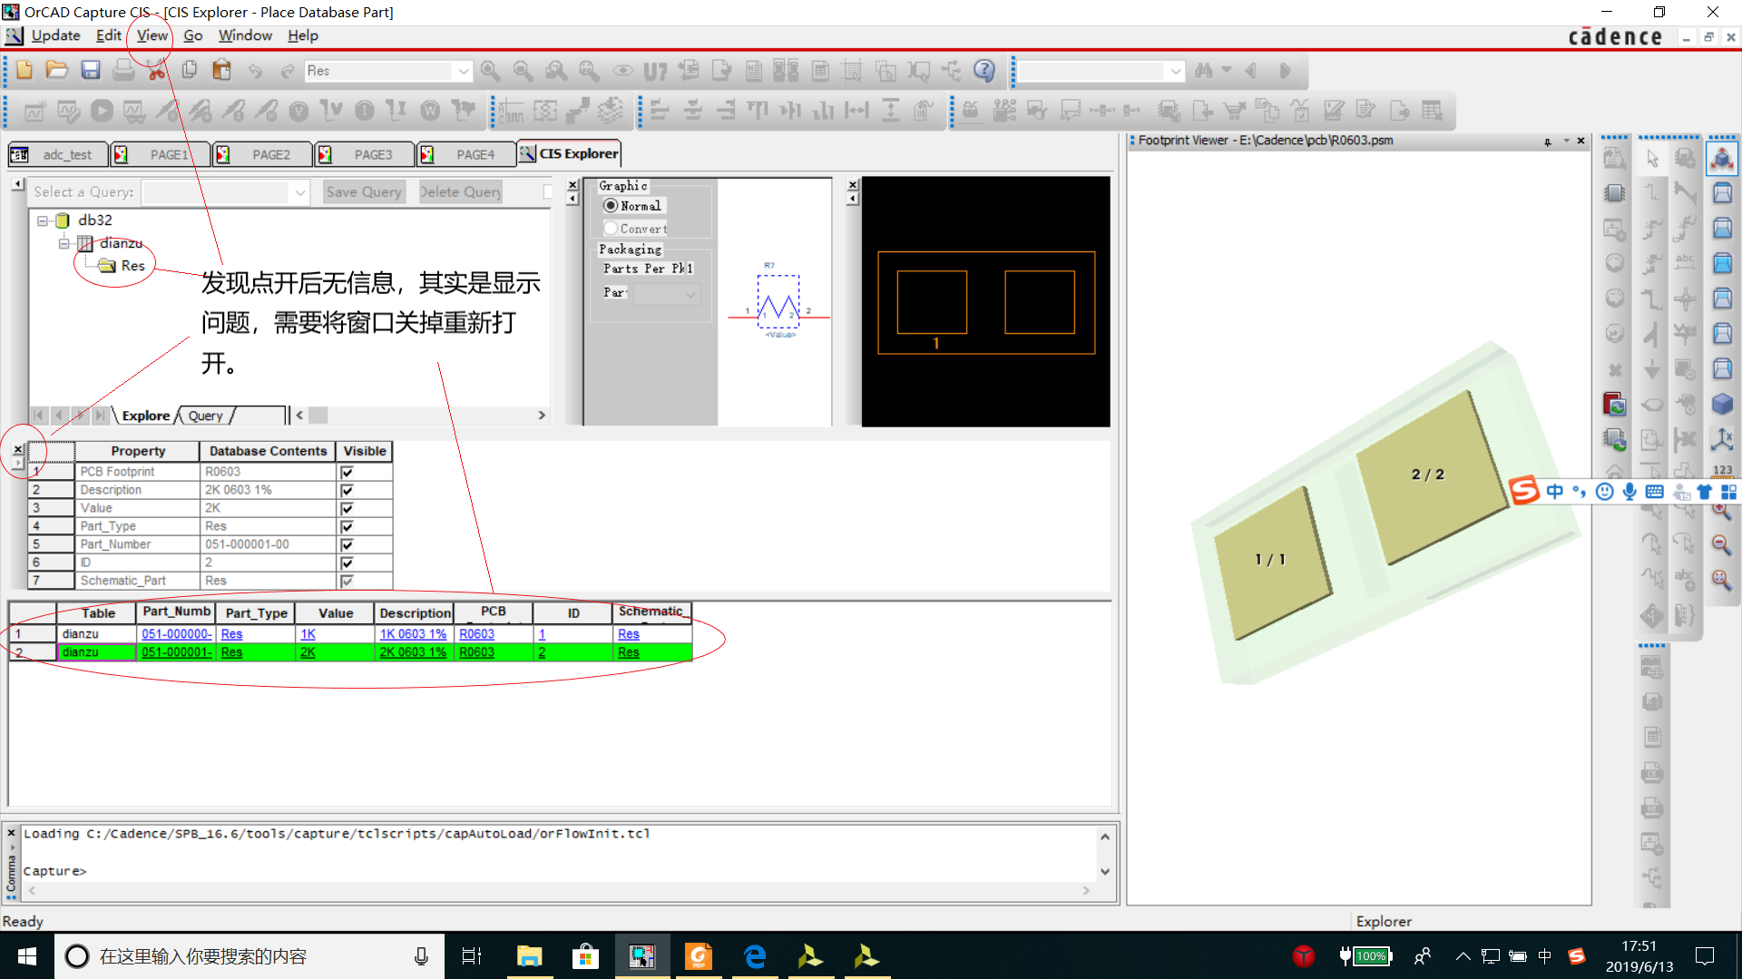Open the Go menu
The width and height of the screenshot is (1742, 979).
pos(192,35)
